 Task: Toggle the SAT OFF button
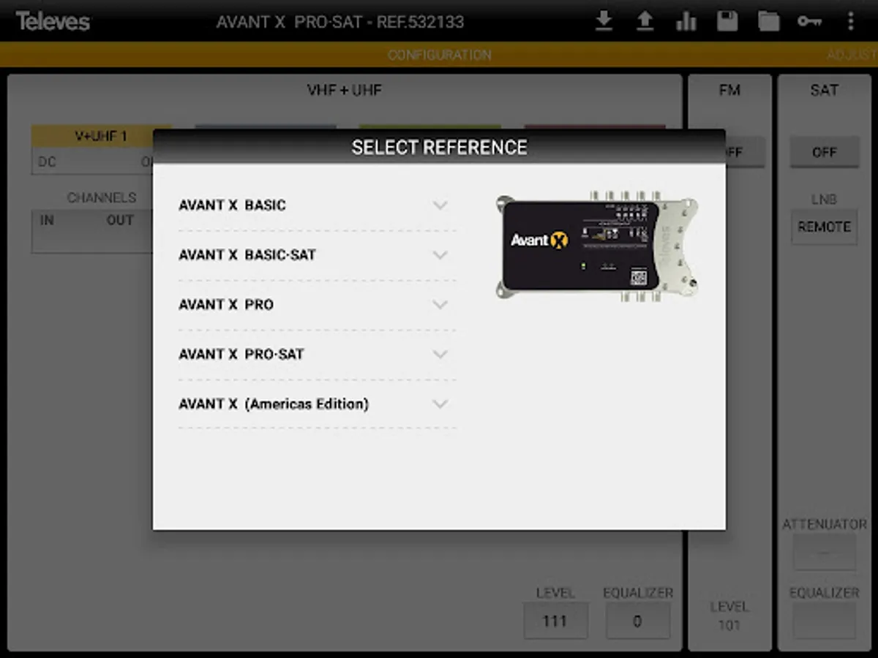(x=824, y=152)
